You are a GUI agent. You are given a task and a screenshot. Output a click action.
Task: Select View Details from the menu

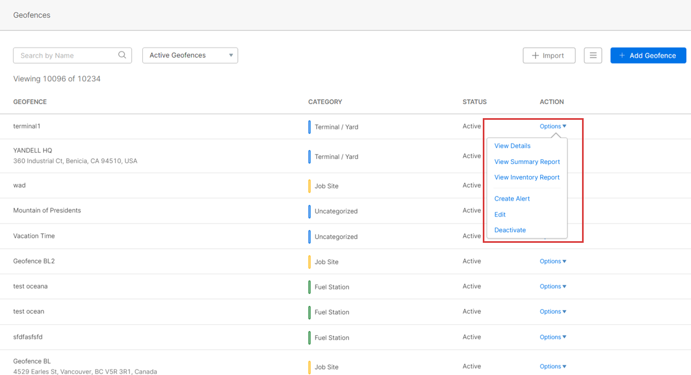pyautogui.click(x=512, y=146)
